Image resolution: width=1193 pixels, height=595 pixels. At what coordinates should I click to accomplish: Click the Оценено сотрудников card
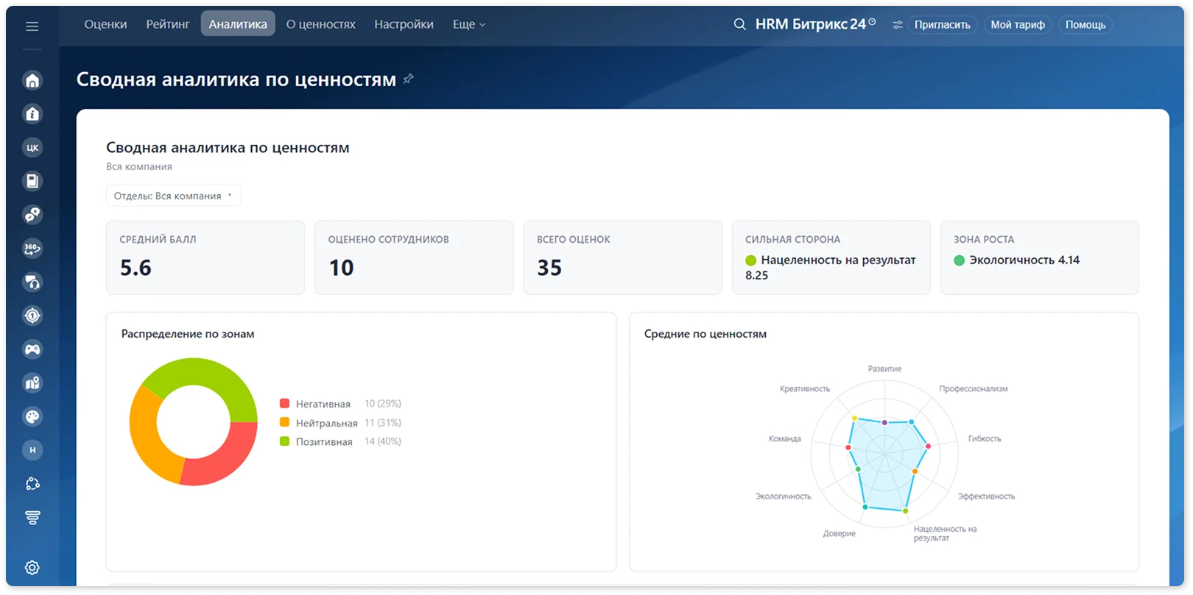click(x=414, y=257)
